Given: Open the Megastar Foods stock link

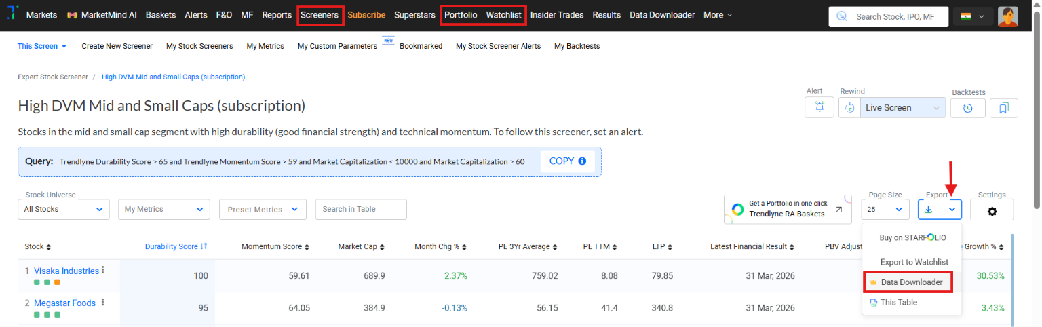Looking at the screenshot, I should pos(65,303).
